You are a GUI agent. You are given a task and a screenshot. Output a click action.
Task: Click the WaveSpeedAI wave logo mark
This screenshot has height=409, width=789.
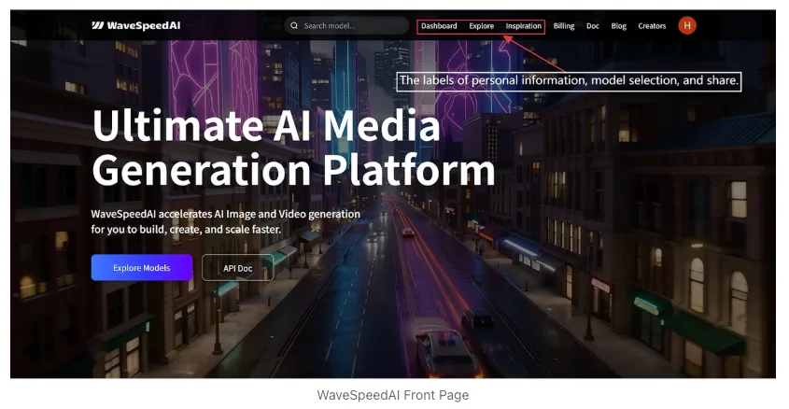tap(98, 25)
